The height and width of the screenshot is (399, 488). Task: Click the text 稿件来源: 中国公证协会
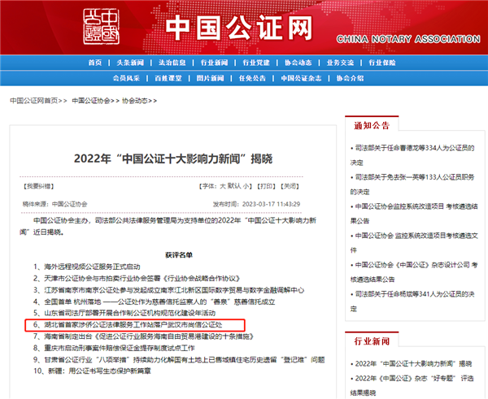click(54, 204)
